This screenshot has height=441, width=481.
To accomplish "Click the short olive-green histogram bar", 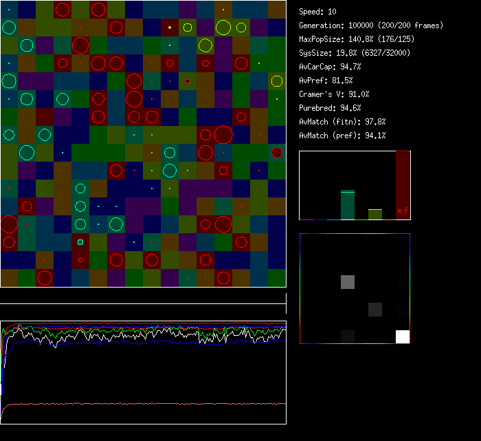I will [374, 214].
